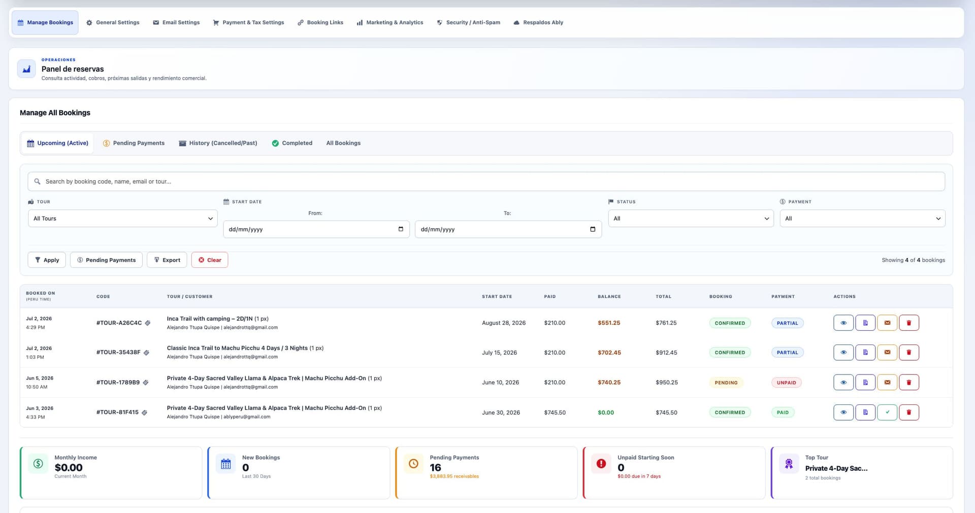Click Classic Inca Trail to Machu Picchu name
Viewport: 975px width, 513px height.
237,348
